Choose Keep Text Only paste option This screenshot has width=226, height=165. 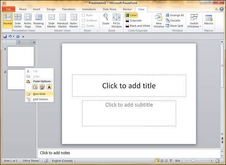click(x=49, y=87)
